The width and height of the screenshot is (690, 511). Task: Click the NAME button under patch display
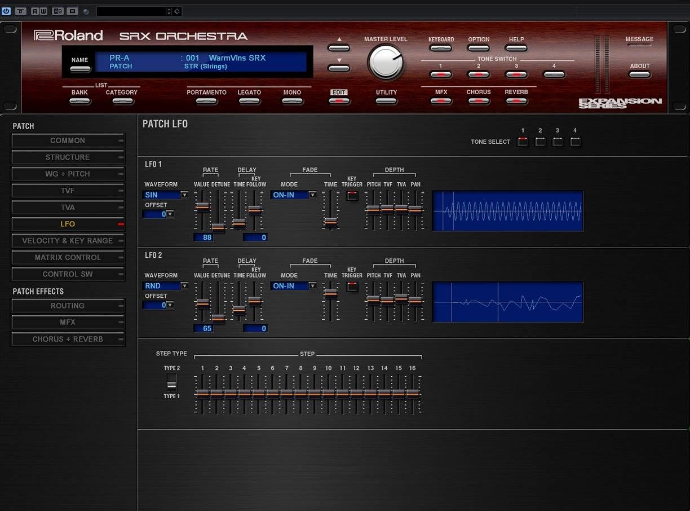coord(80,69)
